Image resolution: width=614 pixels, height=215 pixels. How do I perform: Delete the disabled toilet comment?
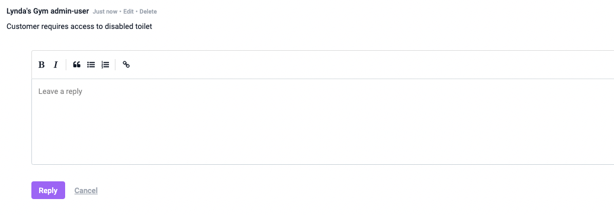(148, 12)
